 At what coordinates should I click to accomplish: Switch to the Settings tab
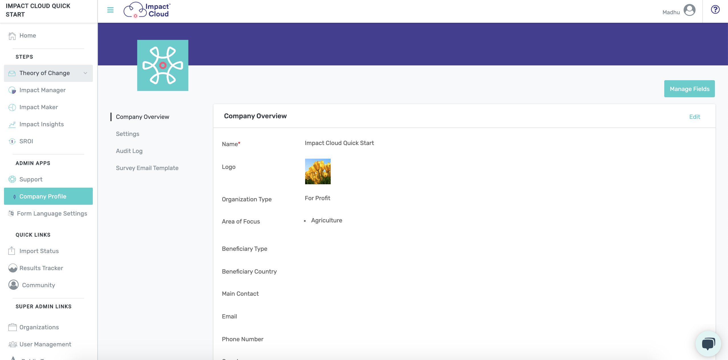pyautogui.click(x=127, y=134)
